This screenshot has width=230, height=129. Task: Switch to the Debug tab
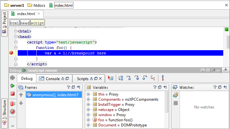[27, 78]
